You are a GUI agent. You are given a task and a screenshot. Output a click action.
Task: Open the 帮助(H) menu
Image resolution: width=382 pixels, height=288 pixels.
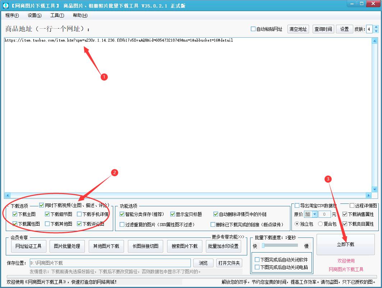79,15
